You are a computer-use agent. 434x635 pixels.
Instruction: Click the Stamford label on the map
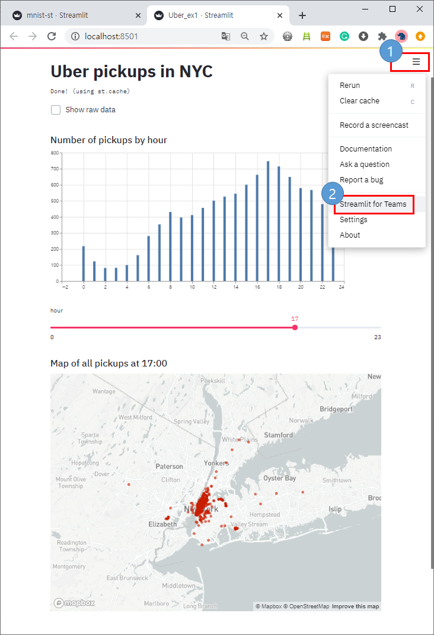pos(279,435)
